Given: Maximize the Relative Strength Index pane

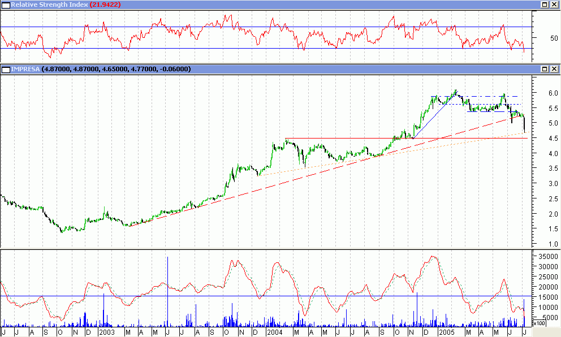Looking at the screenshot, I should [545, 5].
